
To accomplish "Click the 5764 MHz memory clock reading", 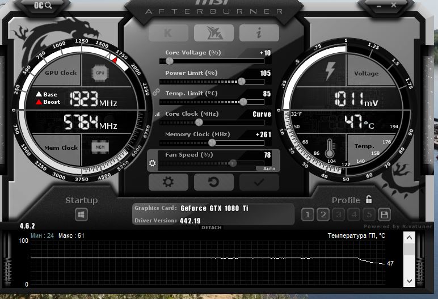I will tap(91, 122).
